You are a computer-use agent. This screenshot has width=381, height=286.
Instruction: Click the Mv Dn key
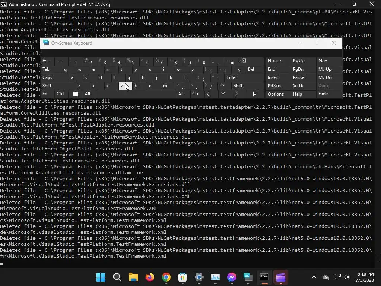click(x=329, y=77)
